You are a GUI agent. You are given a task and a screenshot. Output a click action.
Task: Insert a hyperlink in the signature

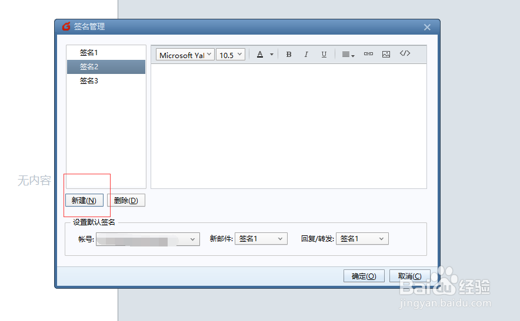coord(368,54)
